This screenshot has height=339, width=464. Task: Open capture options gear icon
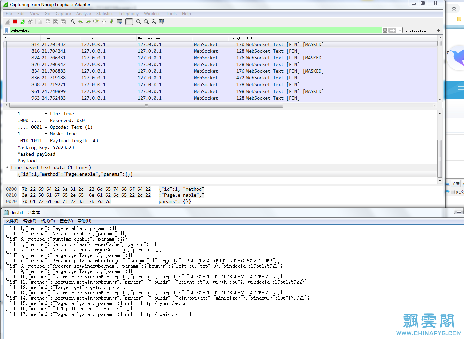(30, 22)
